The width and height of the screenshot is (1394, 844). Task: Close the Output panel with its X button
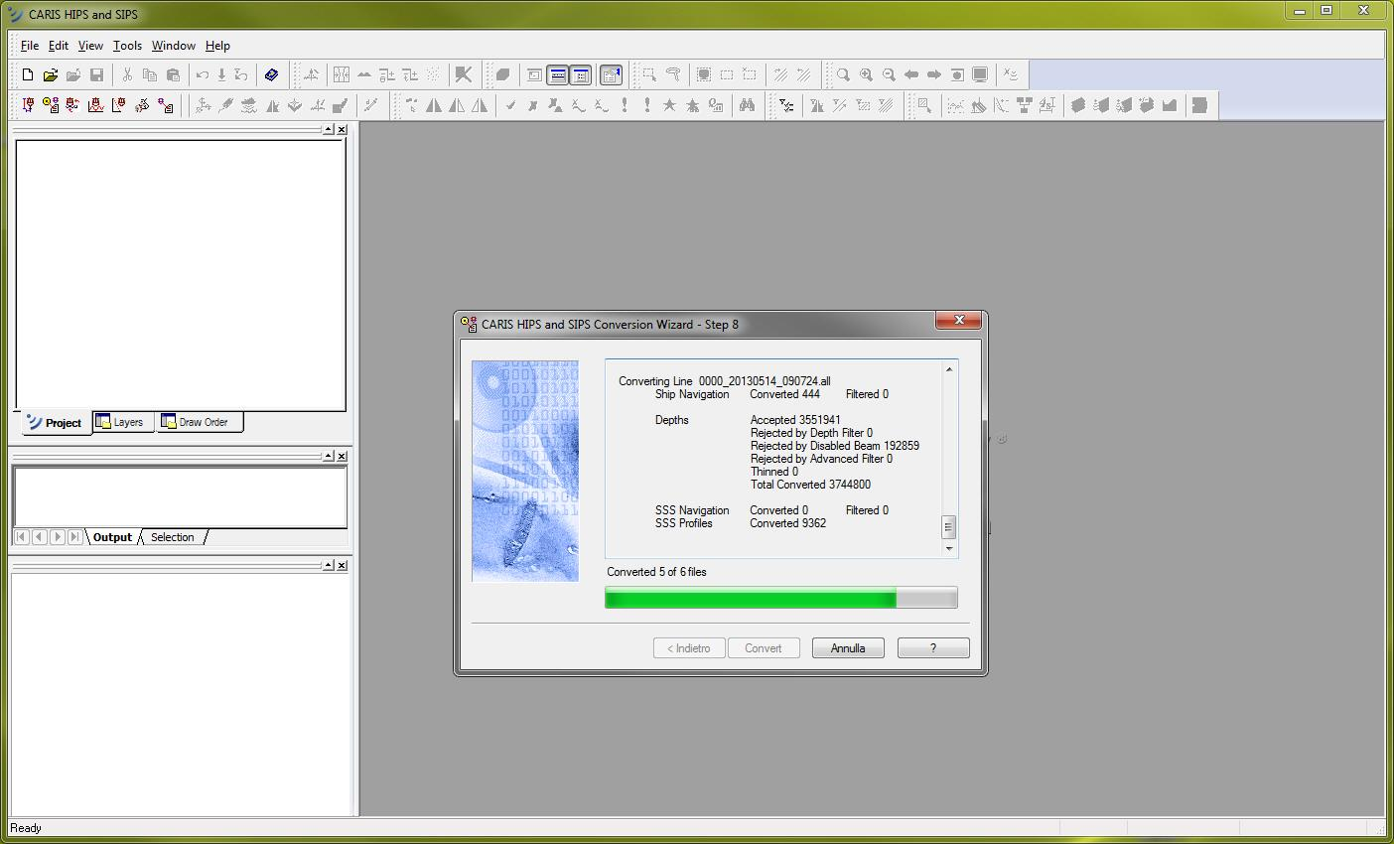tap(342, 456)
